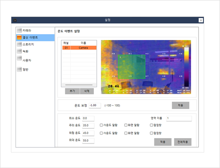
Task: Click the 스토리지 sidebar icon
Action: [x=19, y=44]
